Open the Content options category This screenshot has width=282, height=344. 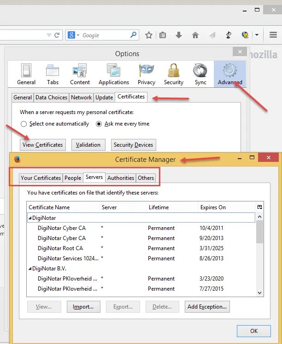point(80,74)
